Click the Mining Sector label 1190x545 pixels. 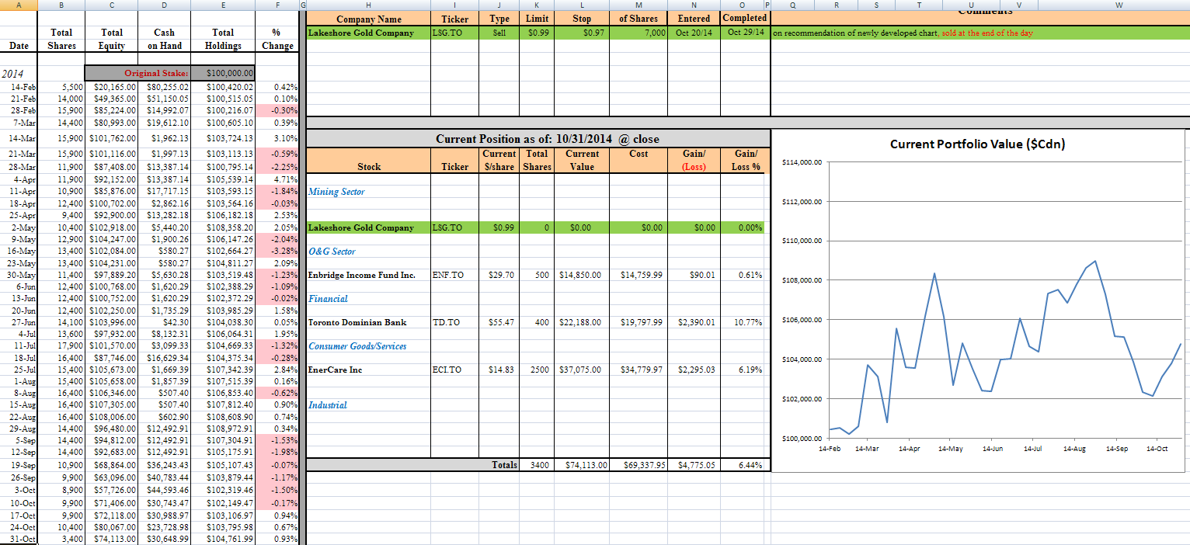(x=336, y=192)
